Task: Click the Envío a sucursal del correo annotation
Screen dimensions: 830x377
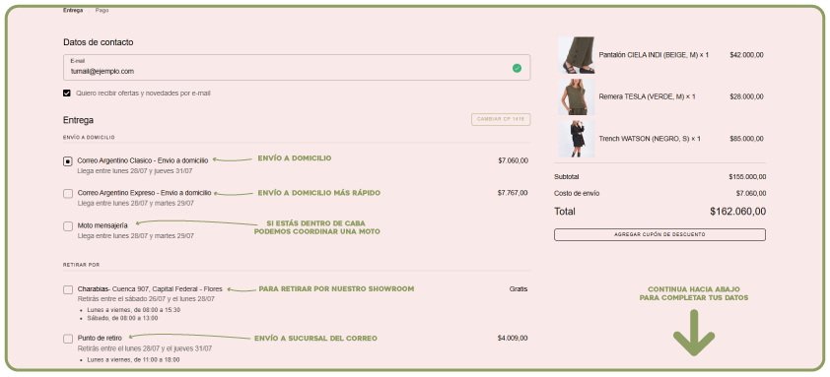Action: 316,338
